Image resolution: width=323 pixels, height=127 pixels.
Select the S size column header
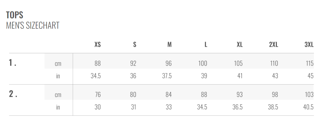pos(135,45)
